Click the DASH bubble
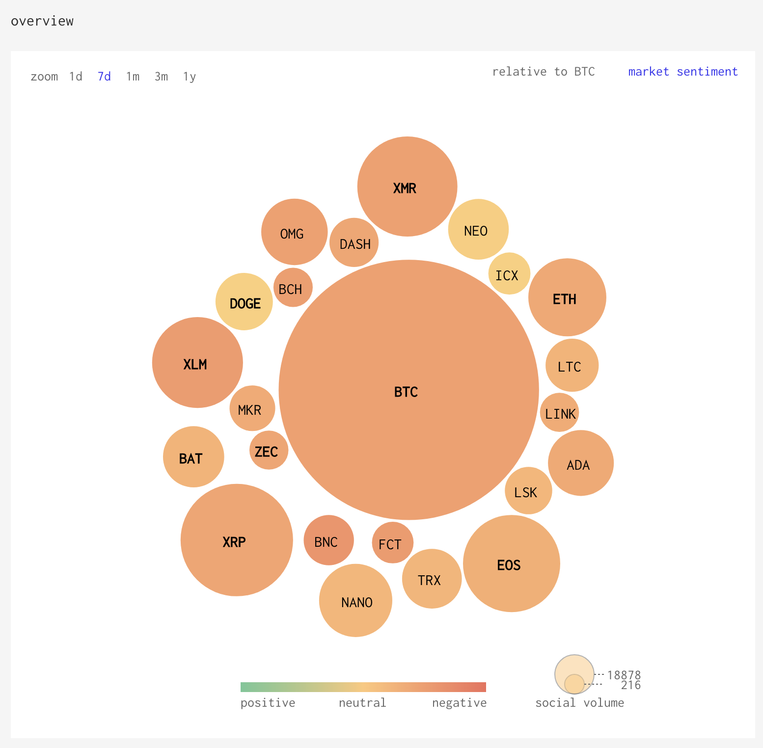 (354, 242)
